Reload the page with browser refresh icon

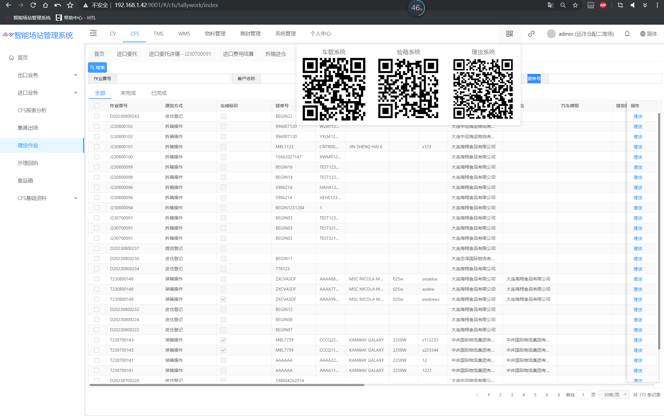(33, 5)
